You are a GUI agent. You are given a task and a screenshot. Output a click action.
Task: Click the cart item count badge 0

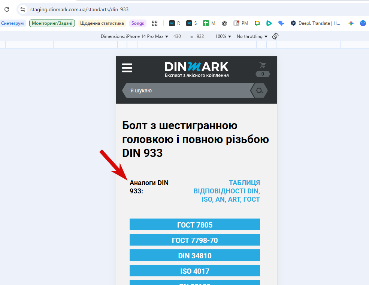pos(263,74)
